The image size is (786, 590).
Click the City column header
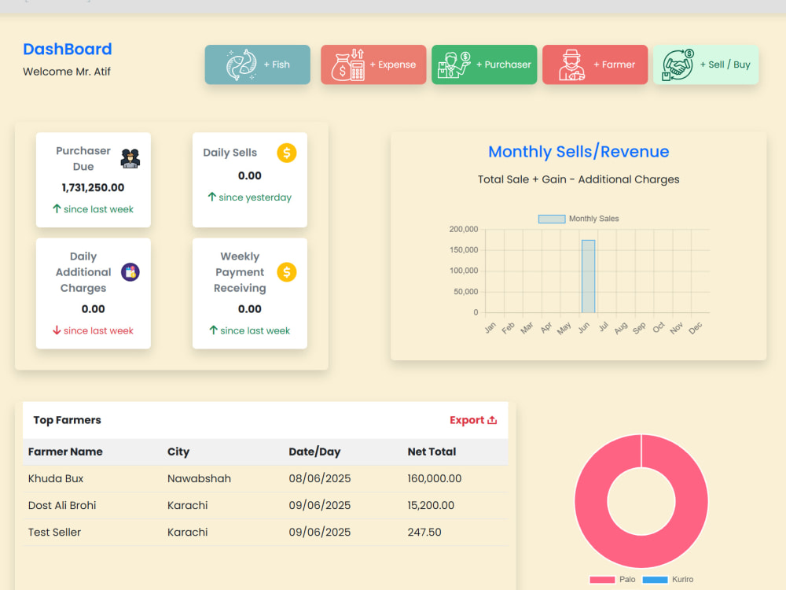point(178,452)
